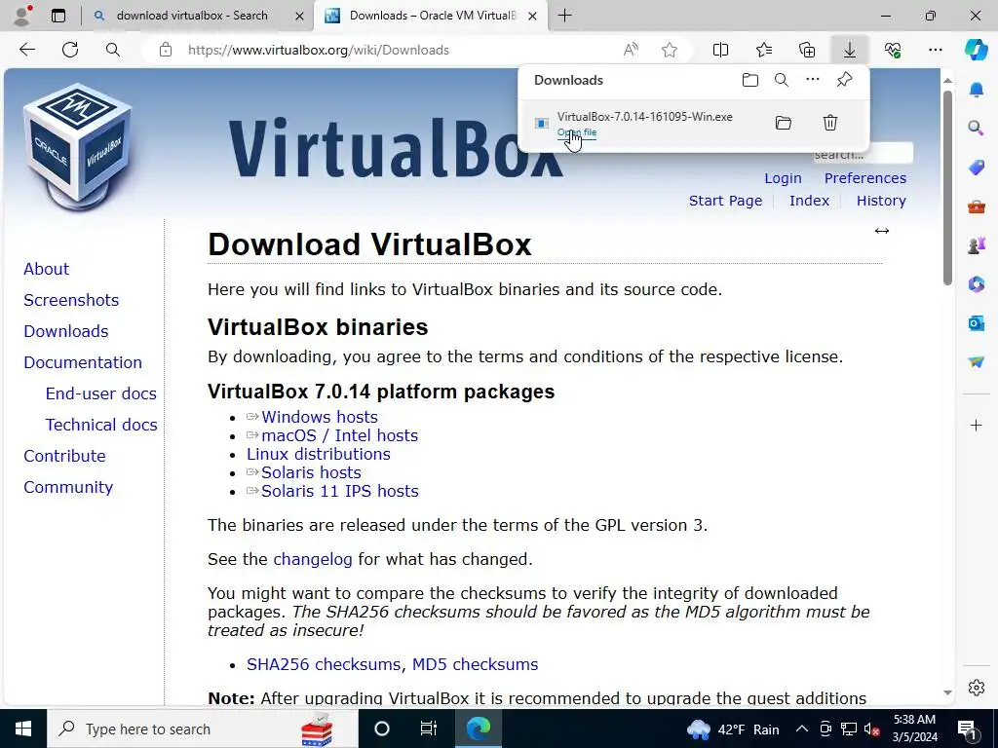Open Task View on the taskbar

(x=429, y=729)
